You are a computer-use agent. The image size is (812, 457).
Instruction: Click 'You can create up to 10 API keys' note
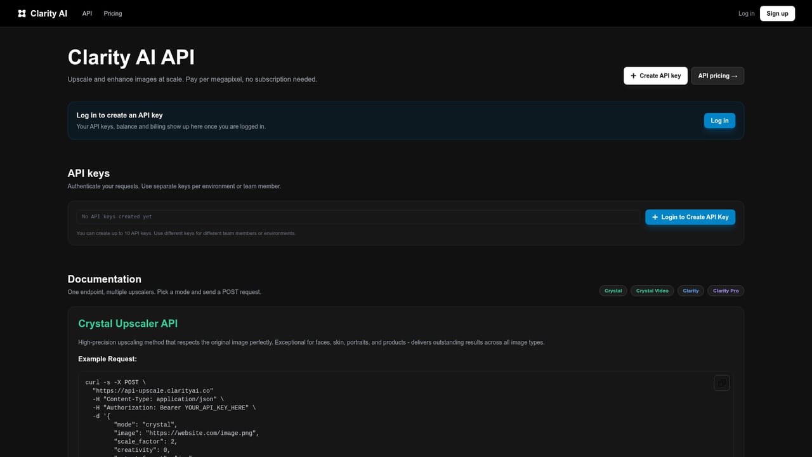click(x=186, y=234)
